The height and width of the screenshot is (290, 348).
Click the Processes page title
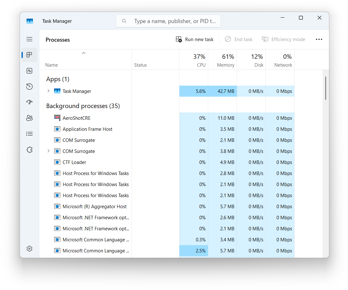pyautogui.click(x=58, y=40)
